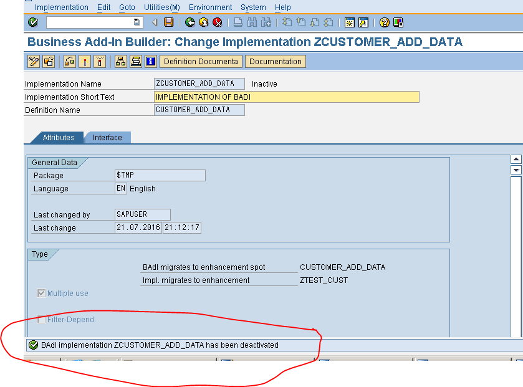523x387 pixels.
Task: Cancel using the red X icon
Action: coord(217,22)
